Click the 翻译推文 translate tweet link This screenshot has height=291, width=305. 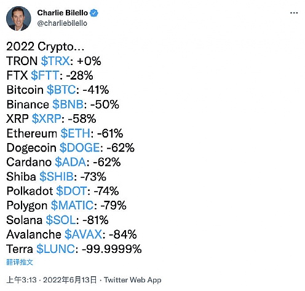(20, 262)
